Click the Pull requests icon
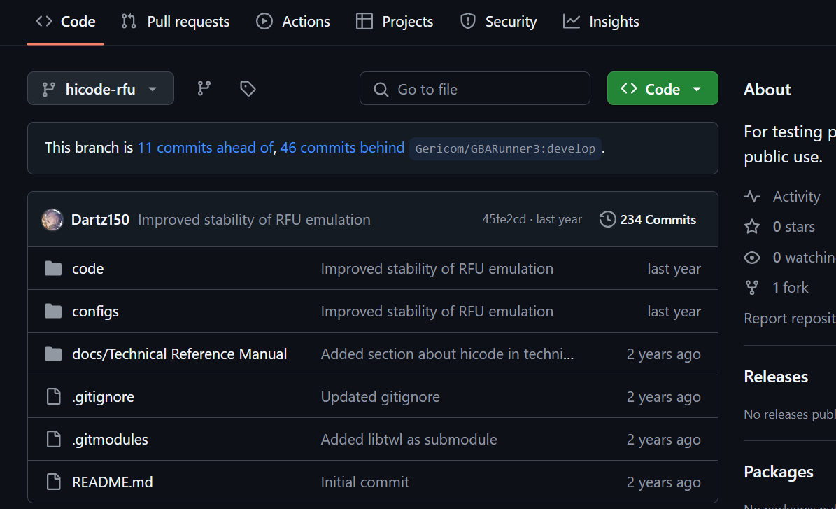Viewport: 836px width, 509px height. (x=129, y=21)
